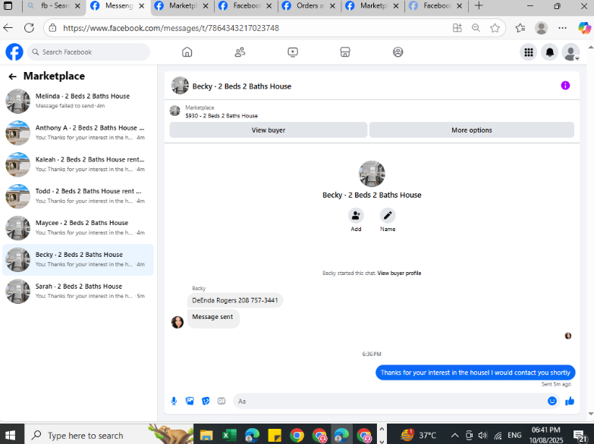The width and height of the screenshot is (594, 444).
Task: Open the browser tab actions icon
Action: [8, 5]
